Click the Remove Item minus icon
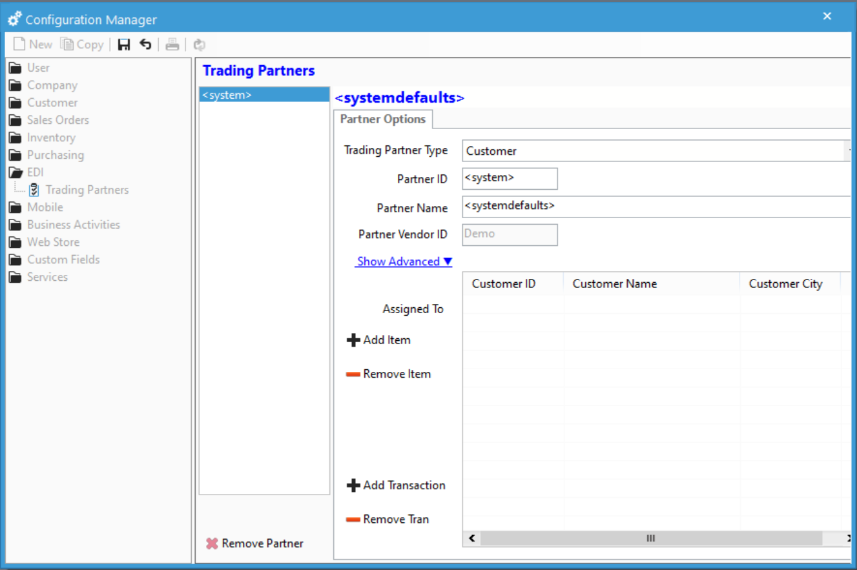Image resolution: width=857 pixels, height=570 pixels. click(x=353, y=374)
